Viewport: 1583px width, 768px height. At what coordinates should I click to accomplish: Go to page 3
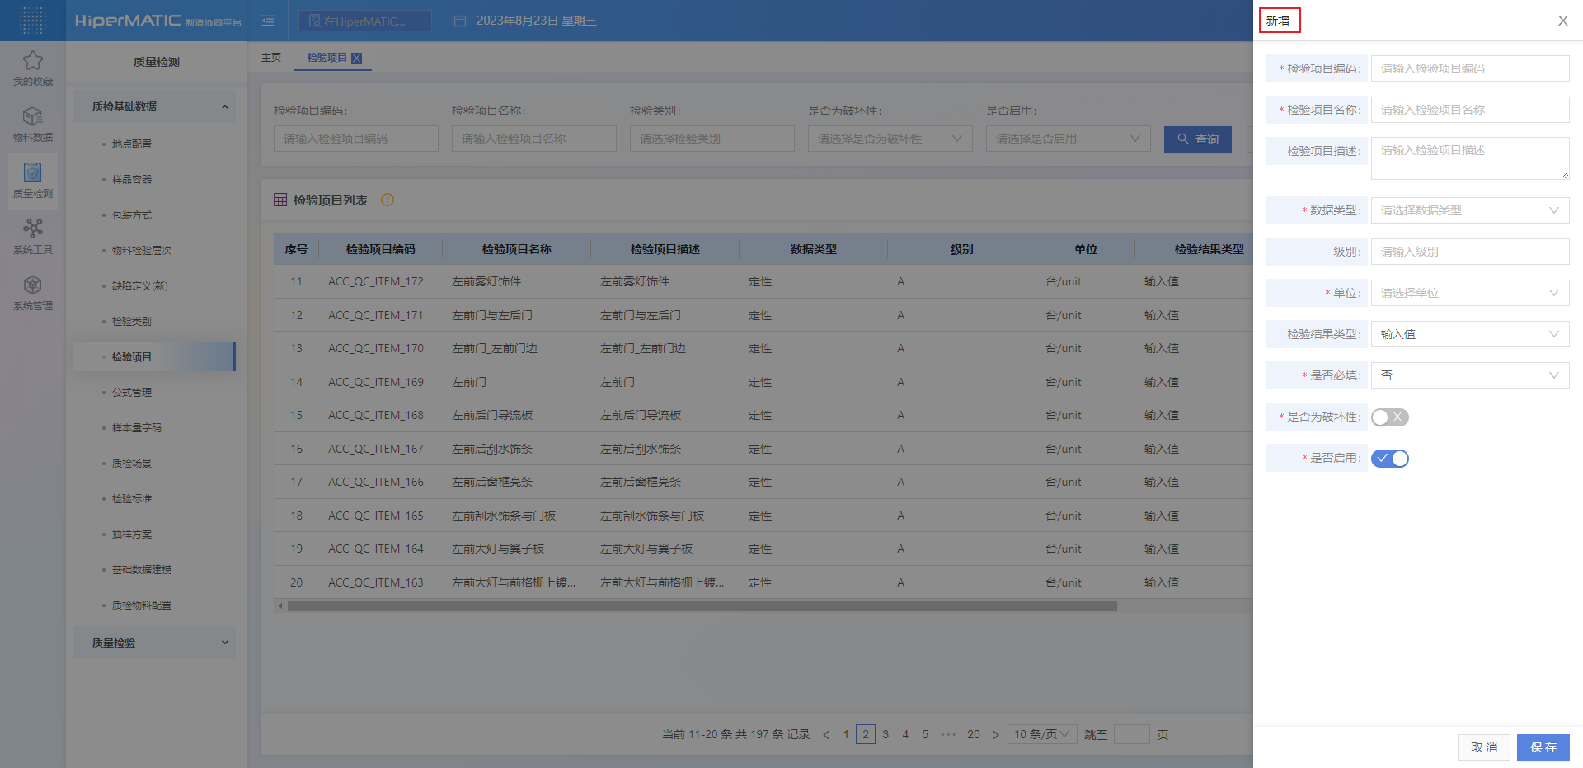pos(885,734)
